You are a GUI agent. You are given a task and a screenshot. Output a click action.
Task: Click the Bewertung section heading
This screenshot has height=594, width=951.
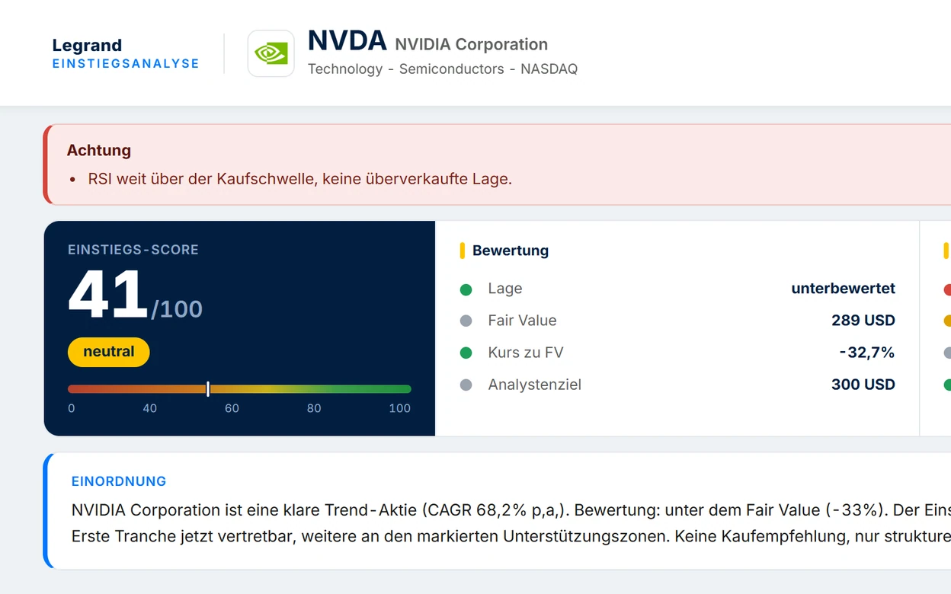coord(511,251)
